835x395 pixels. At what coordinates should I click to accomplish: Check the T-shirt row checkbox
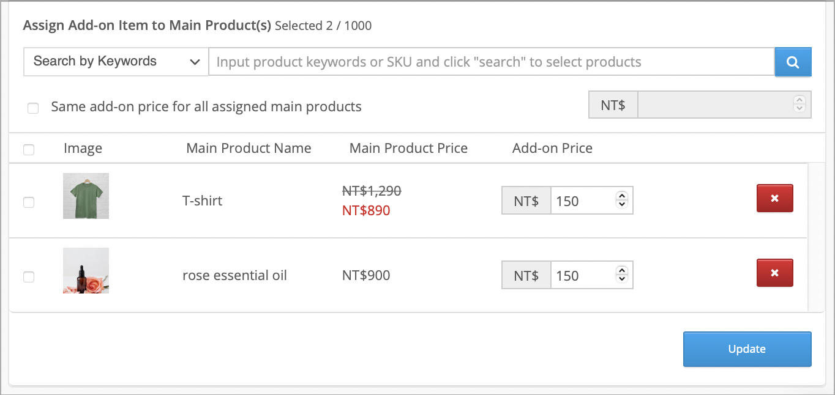click(29, 202)
